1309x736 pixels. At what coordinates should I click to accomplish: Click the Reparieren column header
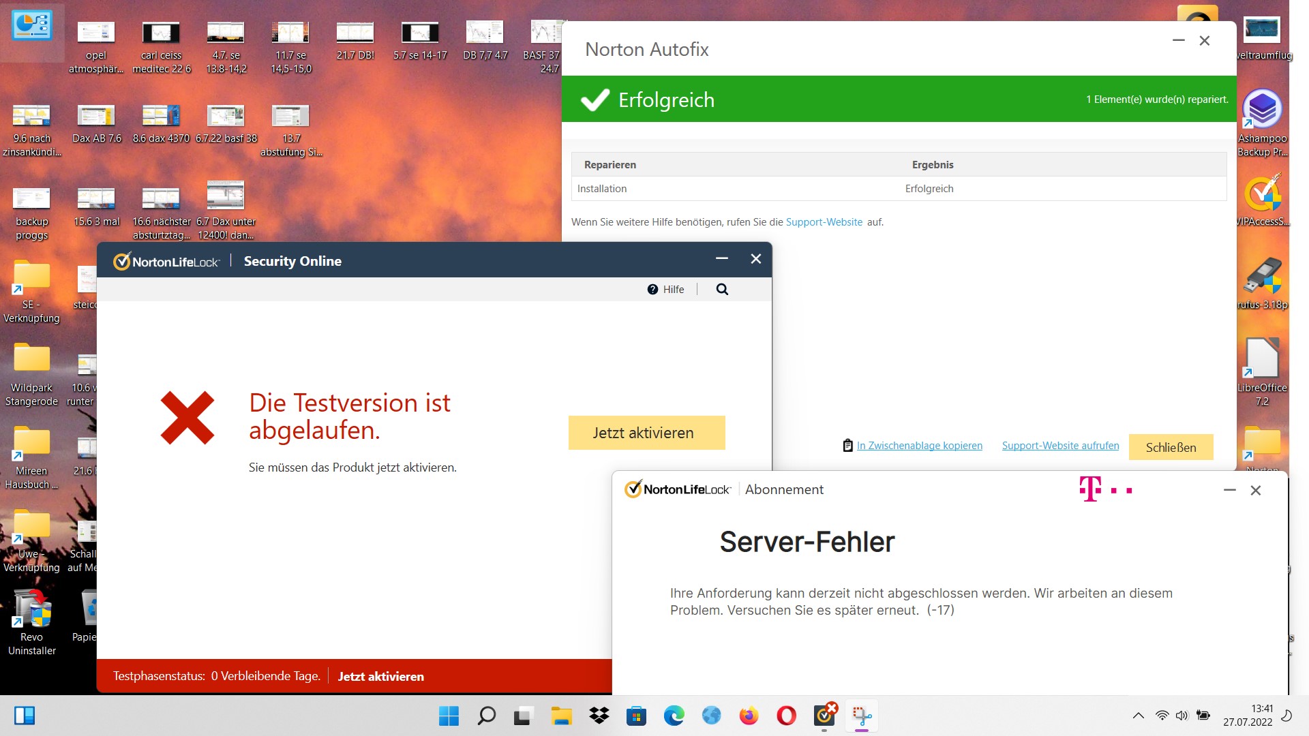[610, 165]
